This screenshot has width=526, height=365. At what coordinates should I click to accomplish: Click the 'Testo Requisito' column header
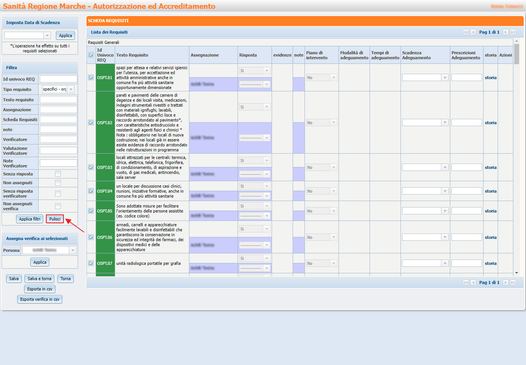point(132,55)
